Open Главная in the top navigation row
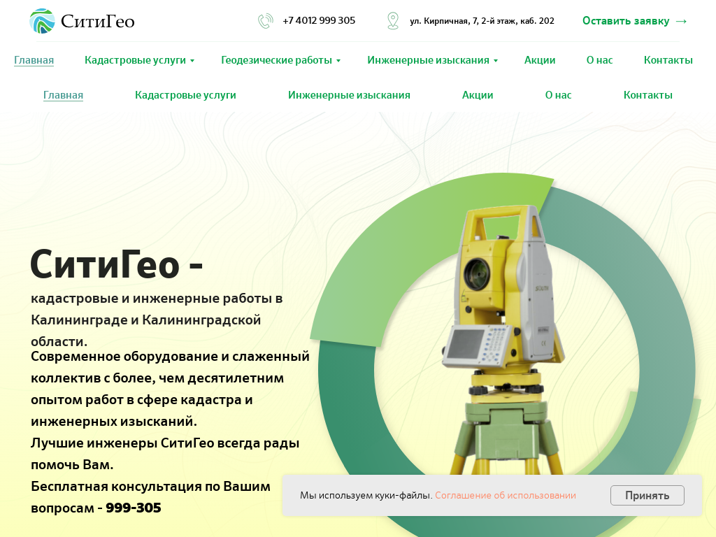Screen dimensions: 716x537 [x=34, y=60]
